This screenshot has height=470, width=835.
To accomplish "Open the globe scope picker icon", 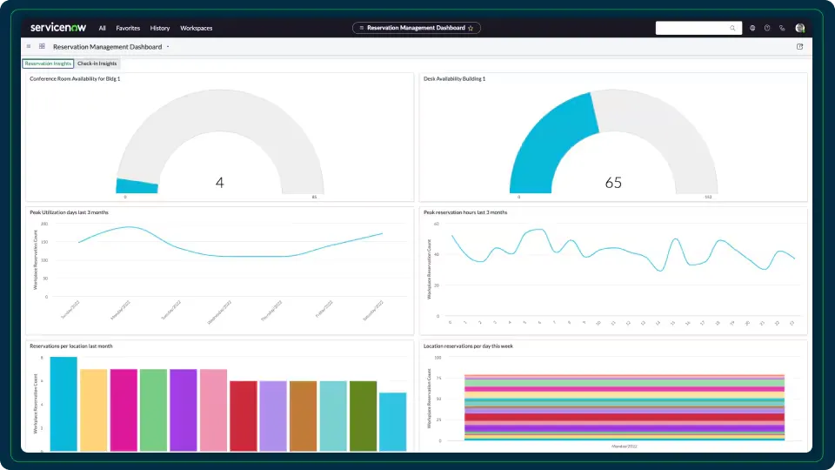I will click(752, 28).
